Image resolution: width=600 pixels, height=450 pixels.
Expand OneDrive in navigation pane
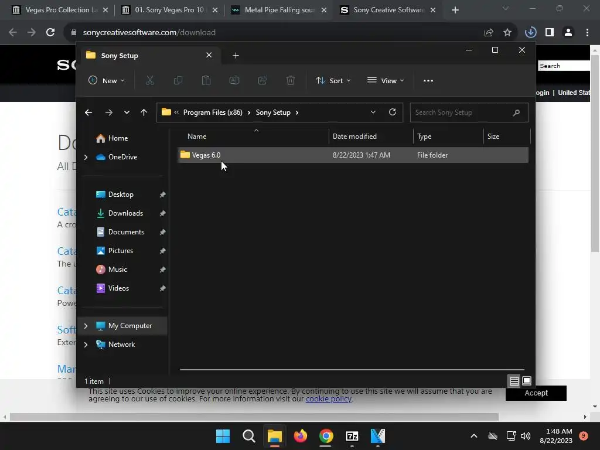(86, 157)
